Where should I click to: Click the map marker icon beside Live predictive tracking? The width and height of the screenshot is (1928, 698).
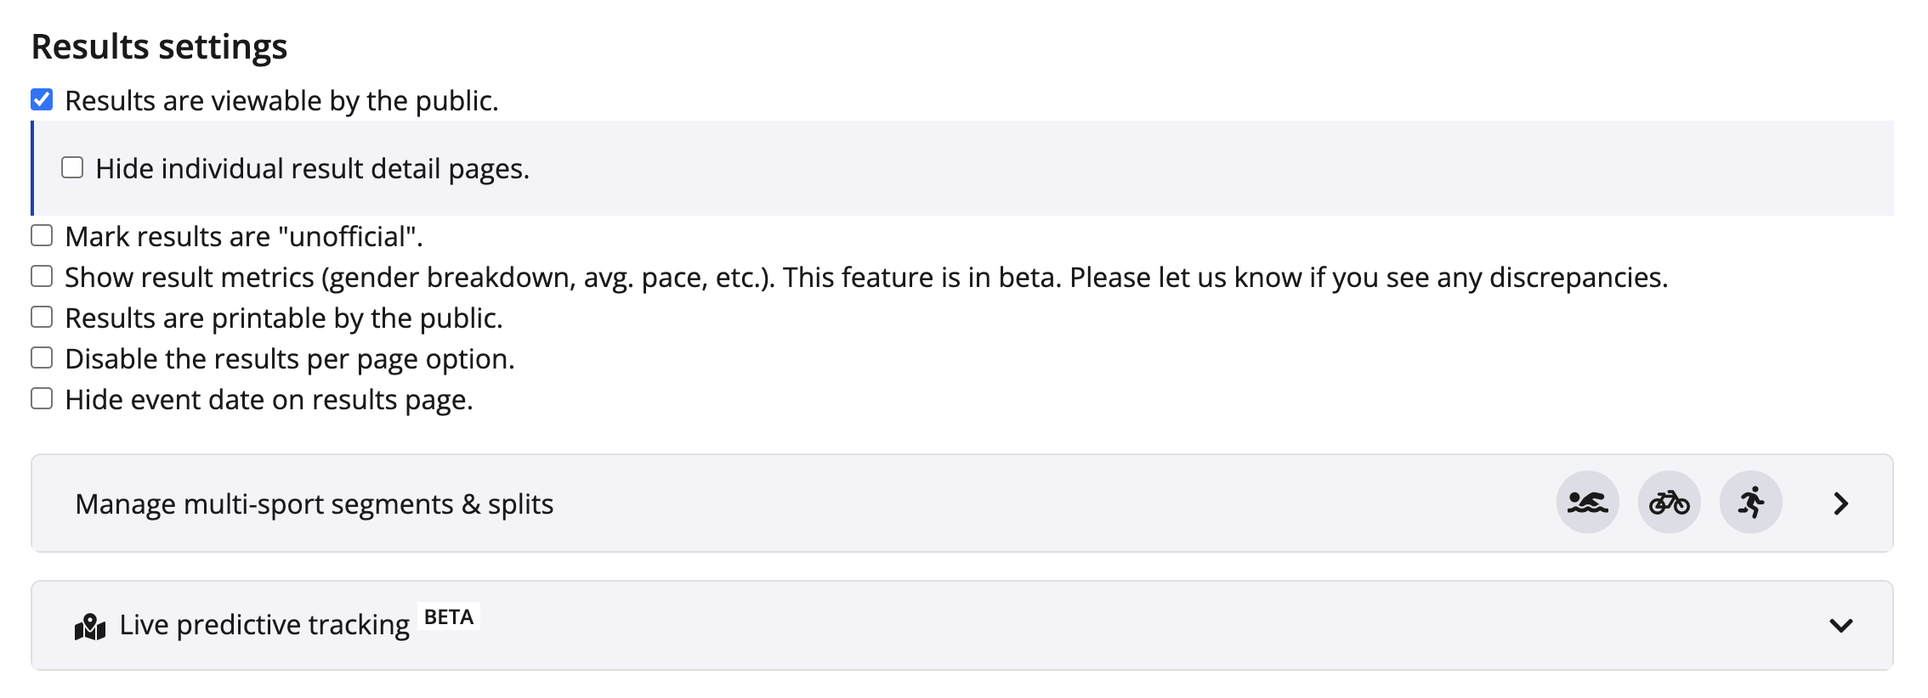pyautogui.click(x=90, y=627)
